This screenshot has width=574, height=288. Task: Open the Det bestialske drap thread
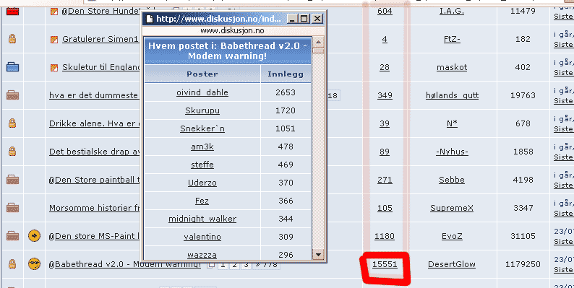(x=95, y=152)
